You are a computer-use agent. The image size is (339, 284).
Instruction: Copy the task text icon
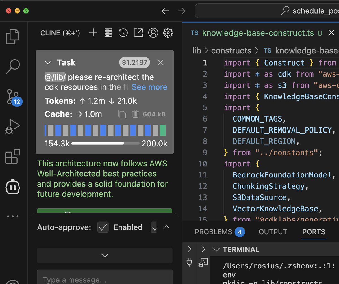(122, 114)
